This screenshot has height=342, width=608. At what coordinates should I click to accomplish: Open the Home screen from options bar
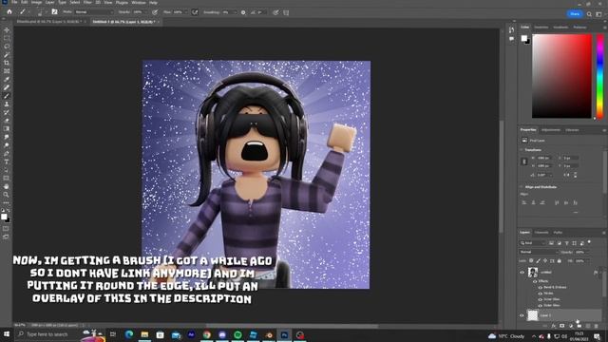click(x=9, y=12)
